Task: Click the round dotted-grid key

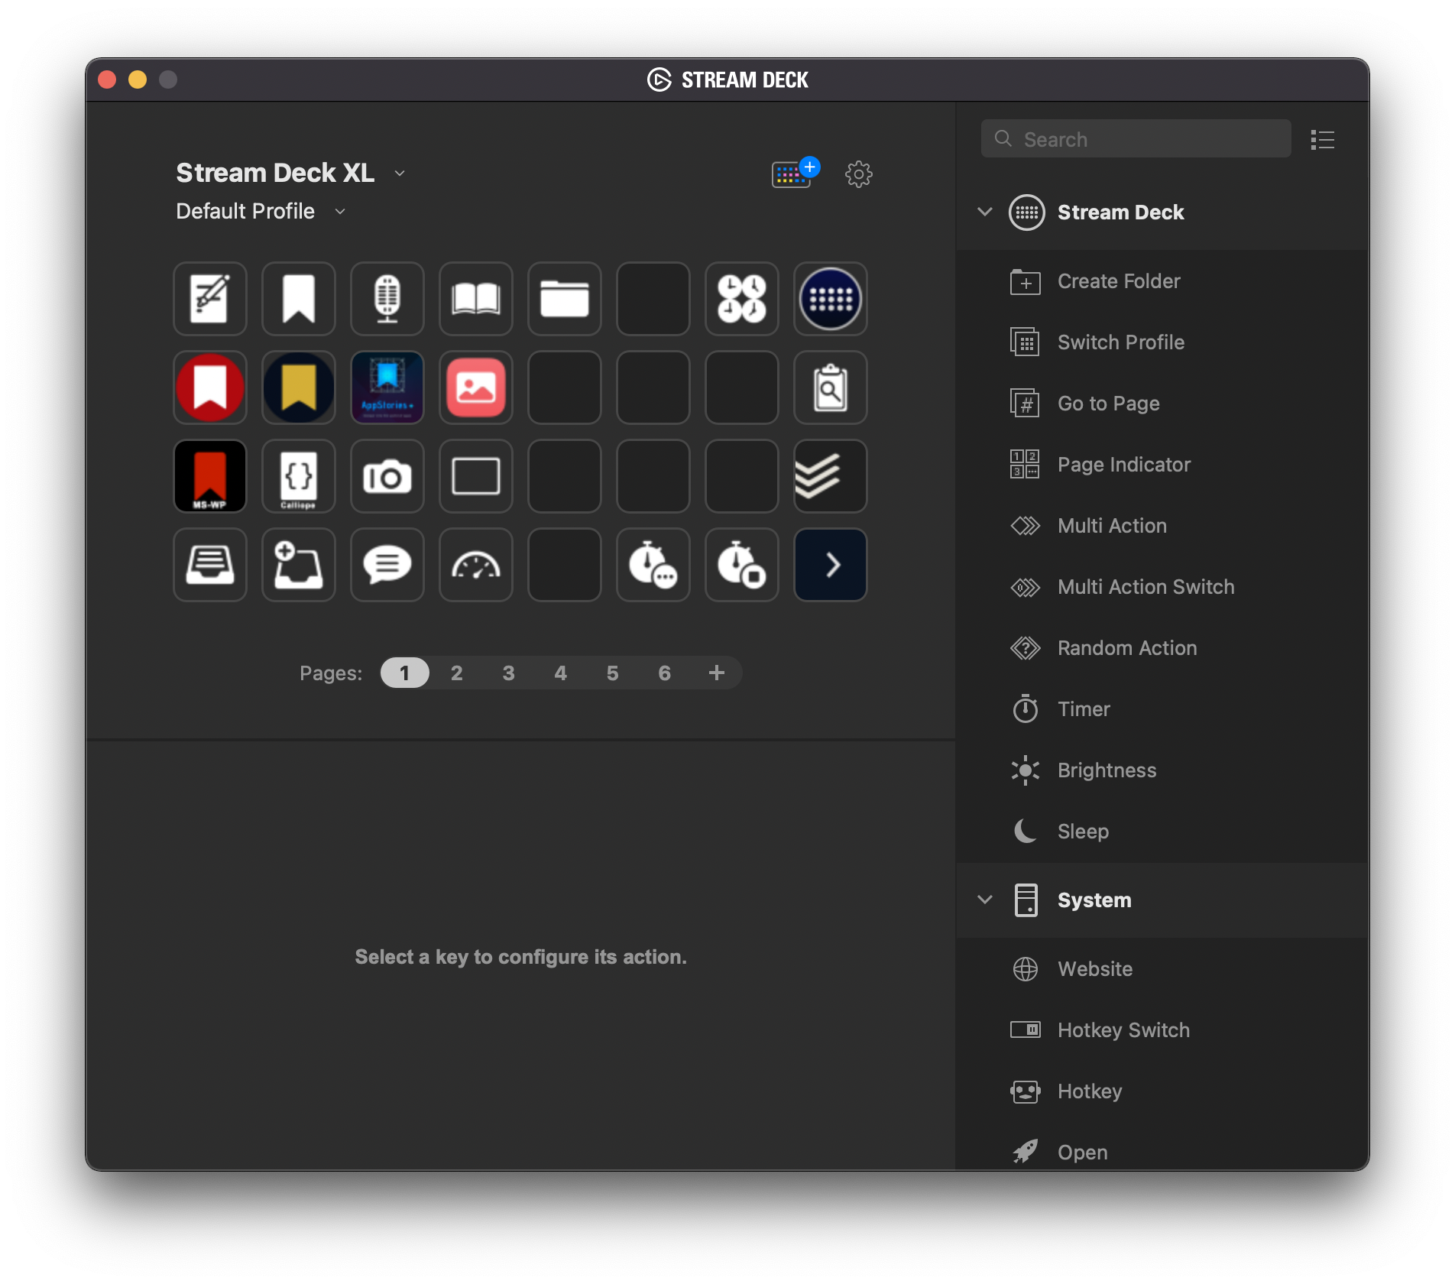Action: pyautogui.click(x=831, y=299)
